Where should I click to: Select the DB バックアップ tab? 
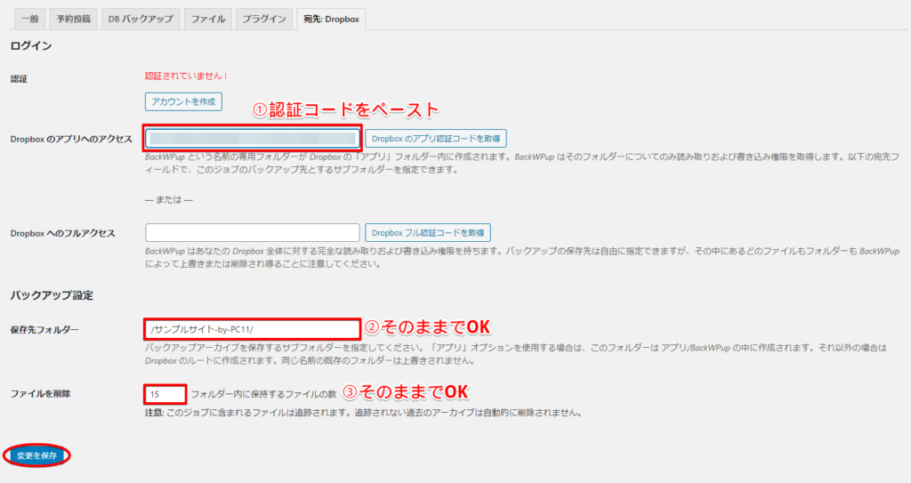click(x=141, y=20)
